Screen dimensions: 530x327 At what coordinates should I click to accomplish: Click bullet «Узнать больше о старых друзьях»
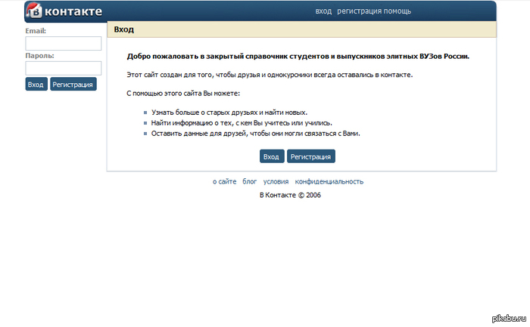tap(229, 113)
